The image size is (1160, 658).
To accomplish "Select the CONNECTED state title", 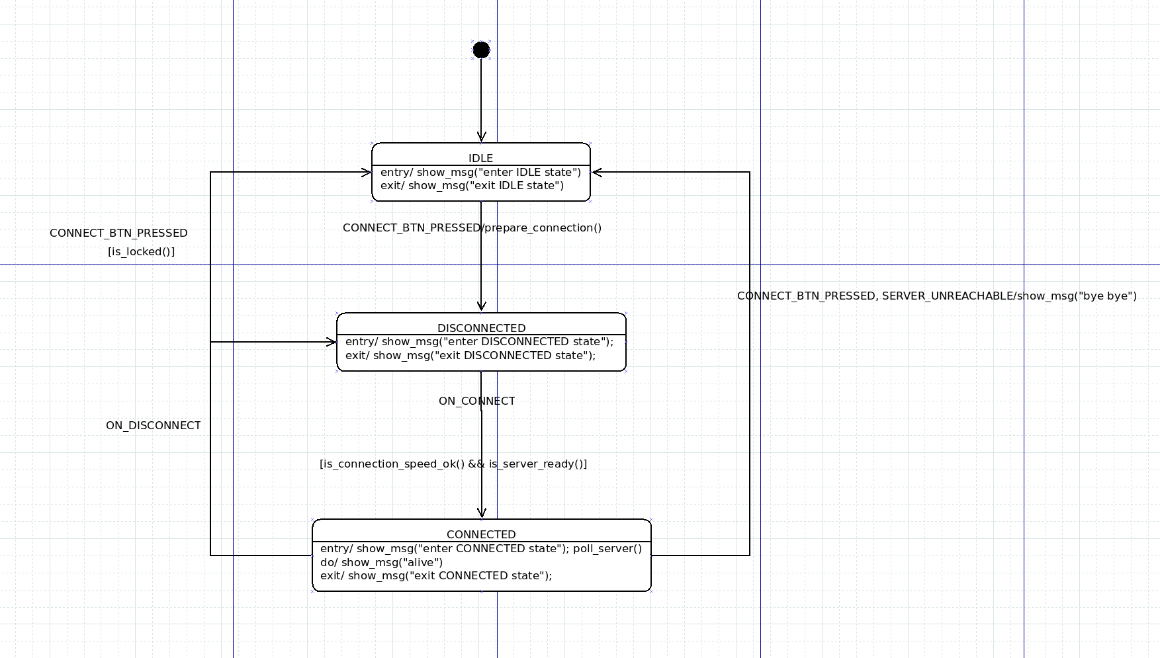I will point(481,534).
